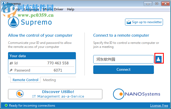The width and height of the screenshot is (171, 109).
Task: Switch to the Meeting tab
Action: coord(49,80)
